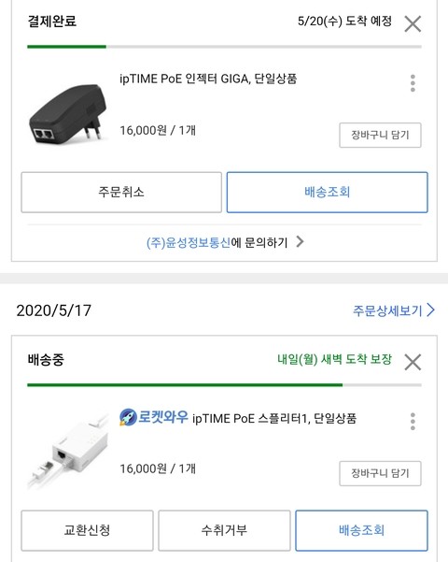Click the chevron next to 문의하기
Image resolution: width=448 pixels, height=562 pixels.
pyautogui.click(x=300, y=242)
